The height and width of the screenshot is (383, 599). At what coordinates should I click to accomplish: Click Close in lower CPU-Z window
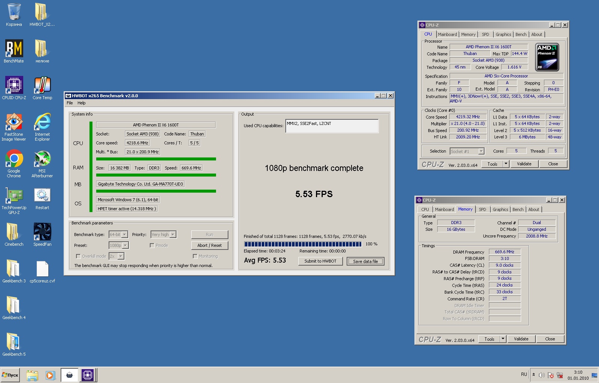[x=550, y=339]
